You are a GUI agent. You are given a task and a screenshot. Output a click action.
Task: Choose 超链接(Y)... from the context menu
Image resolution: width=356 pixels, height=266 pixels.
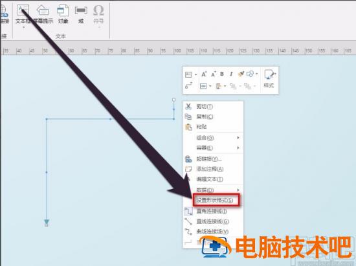[213, 159]
